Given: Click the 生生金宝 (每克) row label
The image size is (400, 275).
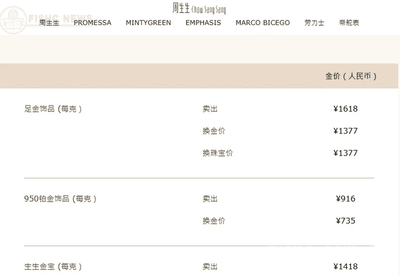Looking at the screenshot, I should tap(53, 267).
